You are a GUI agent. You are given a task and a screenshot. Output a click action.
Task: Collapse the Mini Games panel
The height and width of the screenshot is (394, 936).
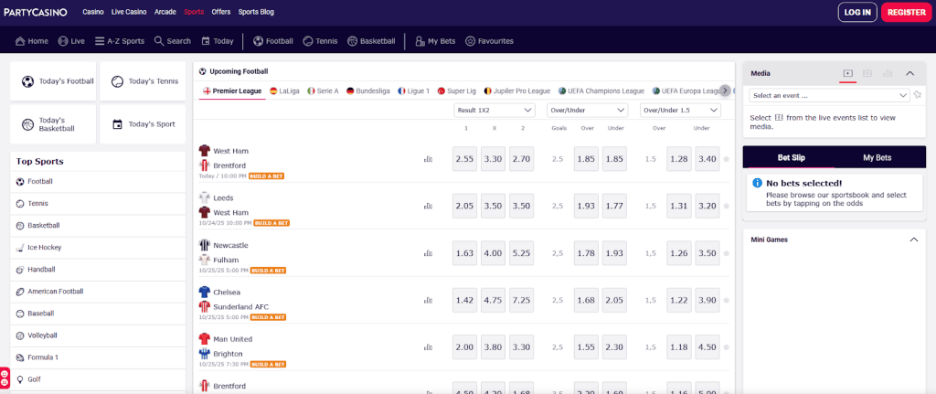click(913, 240)
